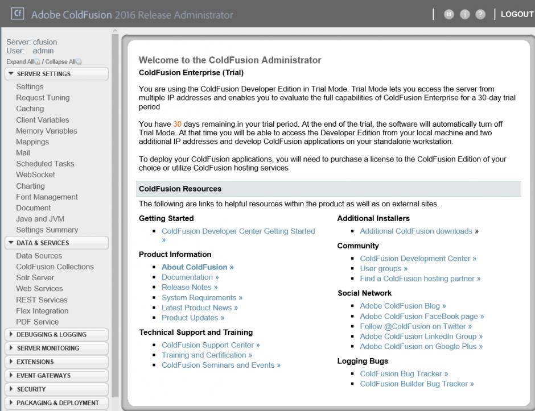Image resolution: width=535 pixels, height=411 pixels.
Task: Select Mappings in sidebar
Action: click(x=32, y=142)
